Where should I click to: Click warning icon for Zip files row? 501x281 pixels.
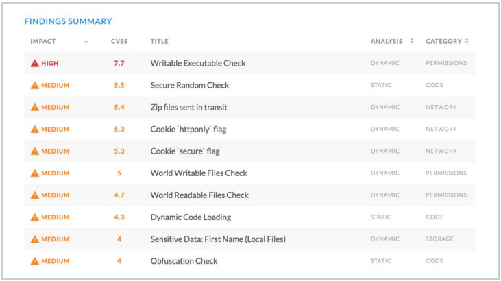34,107
